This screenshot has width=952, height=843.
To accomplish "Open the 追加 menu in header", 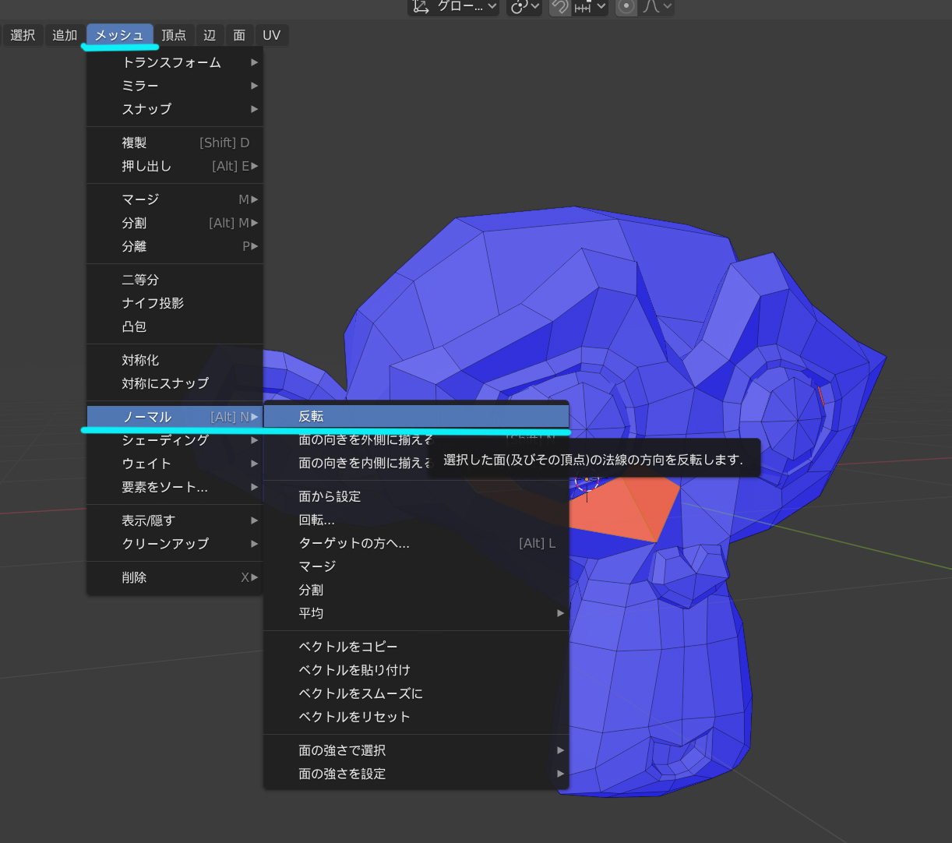I will click(65, 35).
